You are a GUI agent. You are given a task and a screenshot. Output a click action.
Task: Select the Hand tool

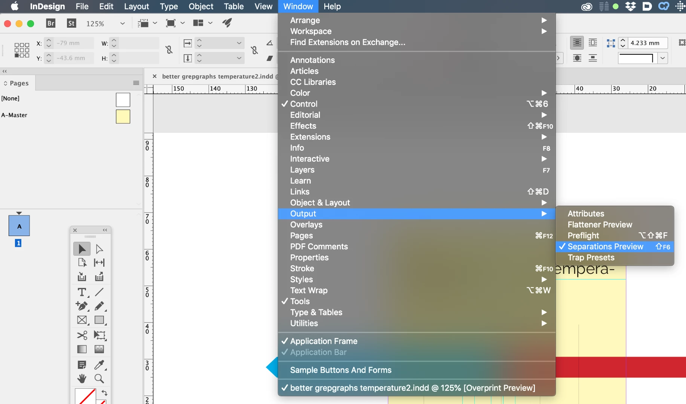point(82,379)
